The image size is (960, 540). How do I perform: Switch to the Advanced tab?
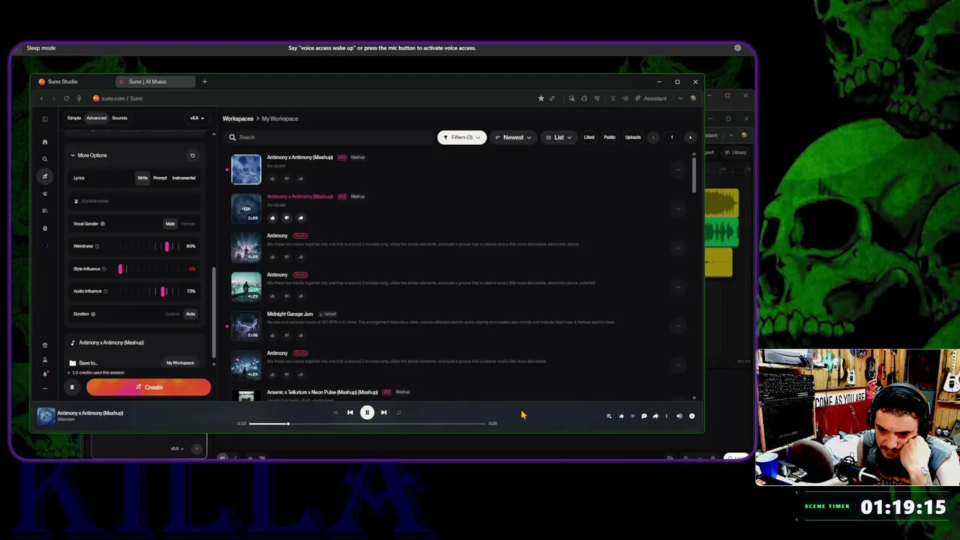[x=96, y=118]
